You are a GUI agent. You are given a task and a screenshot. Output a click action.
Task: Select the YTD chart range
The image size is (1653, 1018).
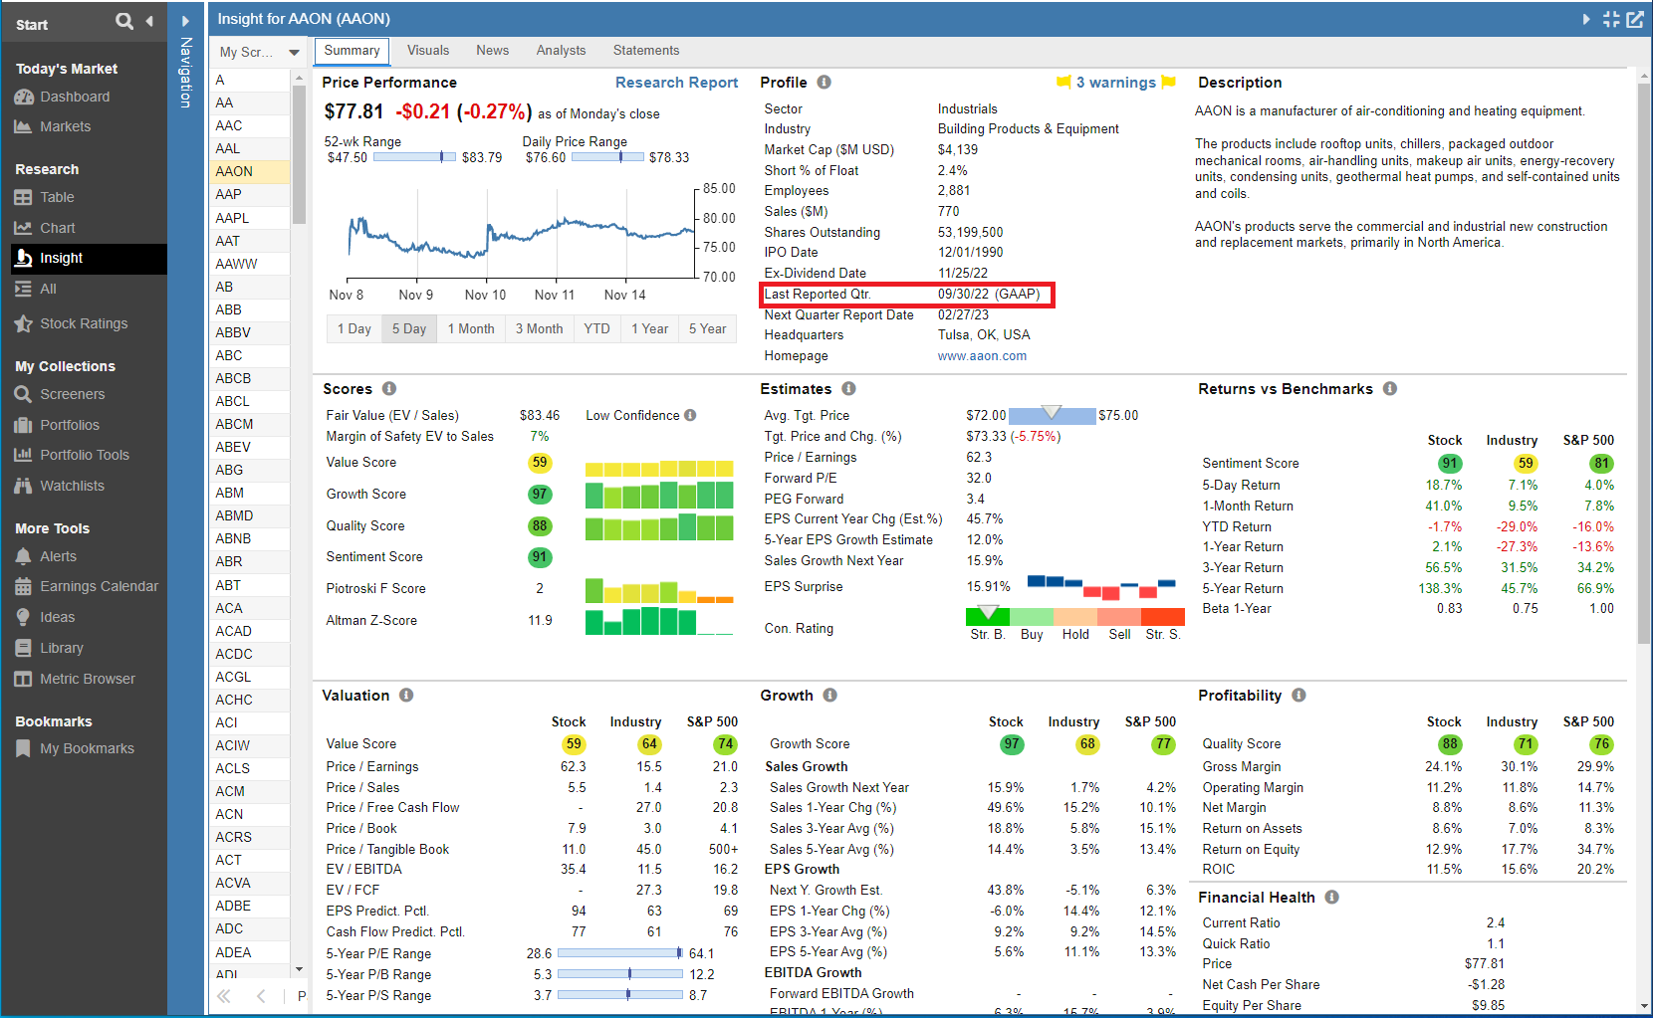pos(596,329)
